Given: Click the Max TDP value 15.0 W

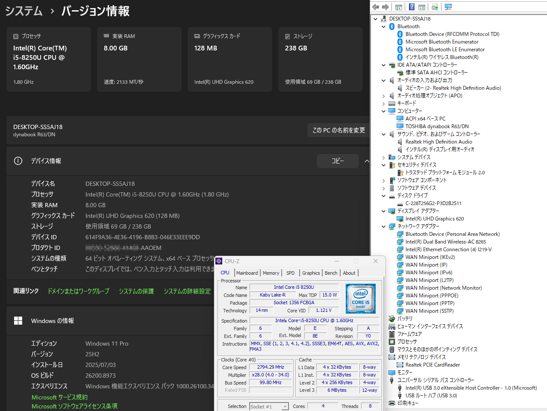Looking at the screenshot, I should click(329, 295).
